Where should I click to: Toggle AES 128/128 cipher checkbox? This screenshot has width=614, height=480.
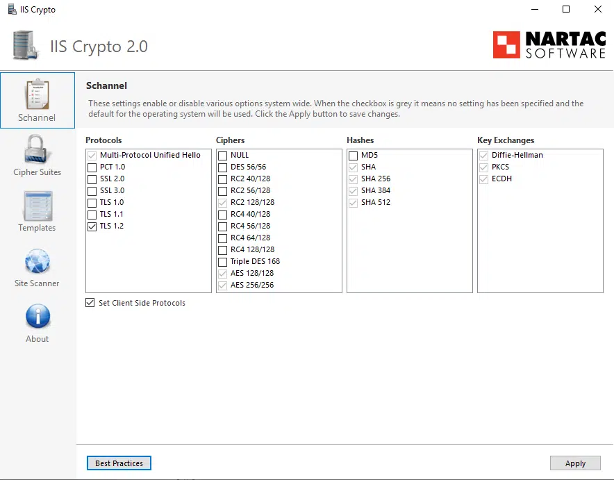point(222,273)
